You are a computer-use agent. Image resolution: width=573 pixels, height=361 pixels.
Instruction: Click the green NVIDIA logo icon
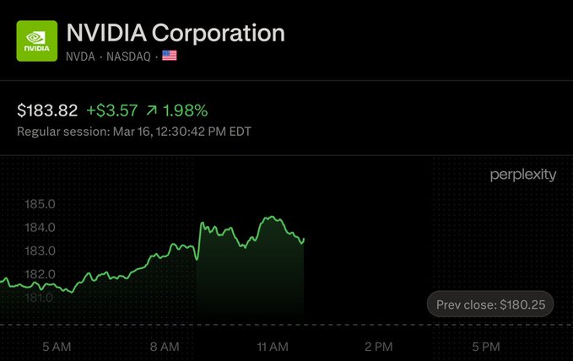[37, 40]
